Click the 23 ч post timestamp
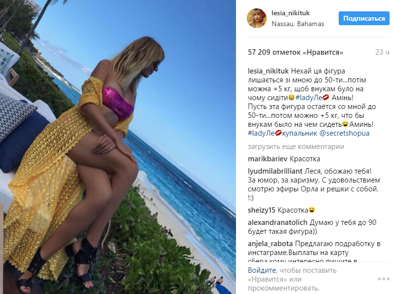 tap(382, 52)
